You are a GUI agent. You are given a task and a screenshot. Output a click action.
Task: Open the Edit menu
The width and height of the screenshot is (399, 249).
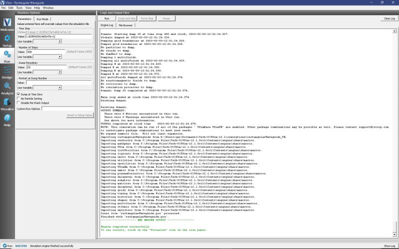pos(10,8)
